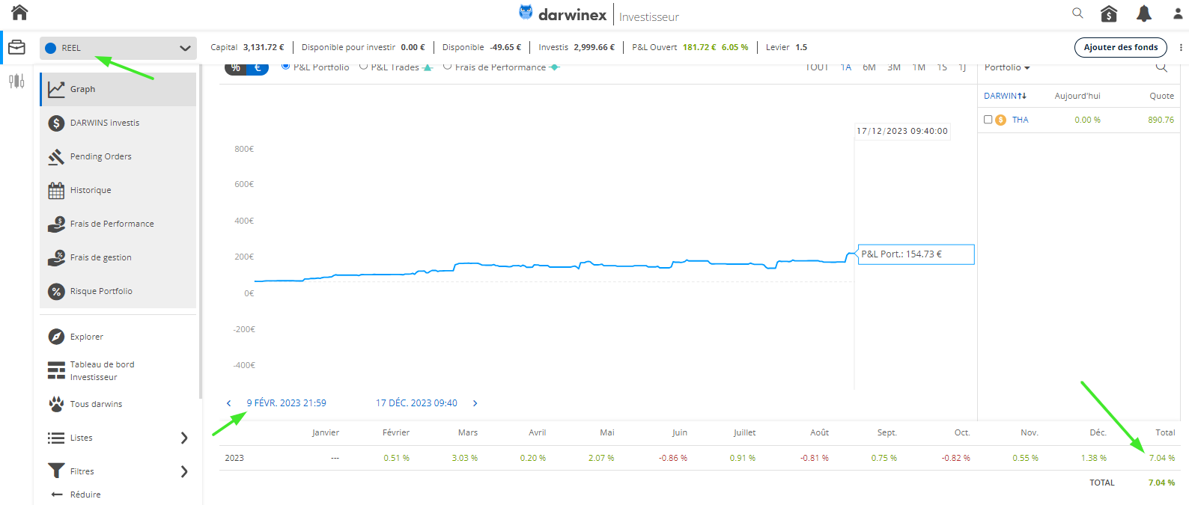The height and width of the screenshot is (505, 1189).
Task: Click the home icon at top left
Action: point(19,12)
